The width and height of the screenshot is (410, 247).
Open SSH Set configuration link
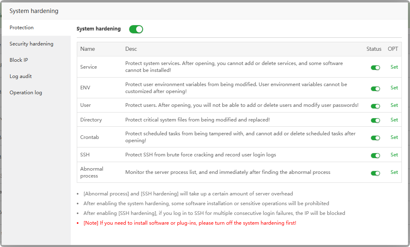[x=394, y=155]
